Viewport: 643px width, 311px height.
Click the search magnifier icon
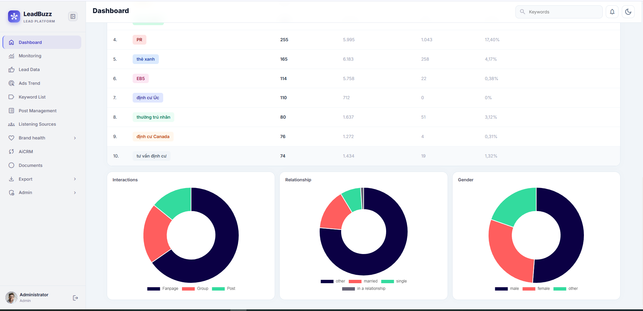tap(522, 12)
